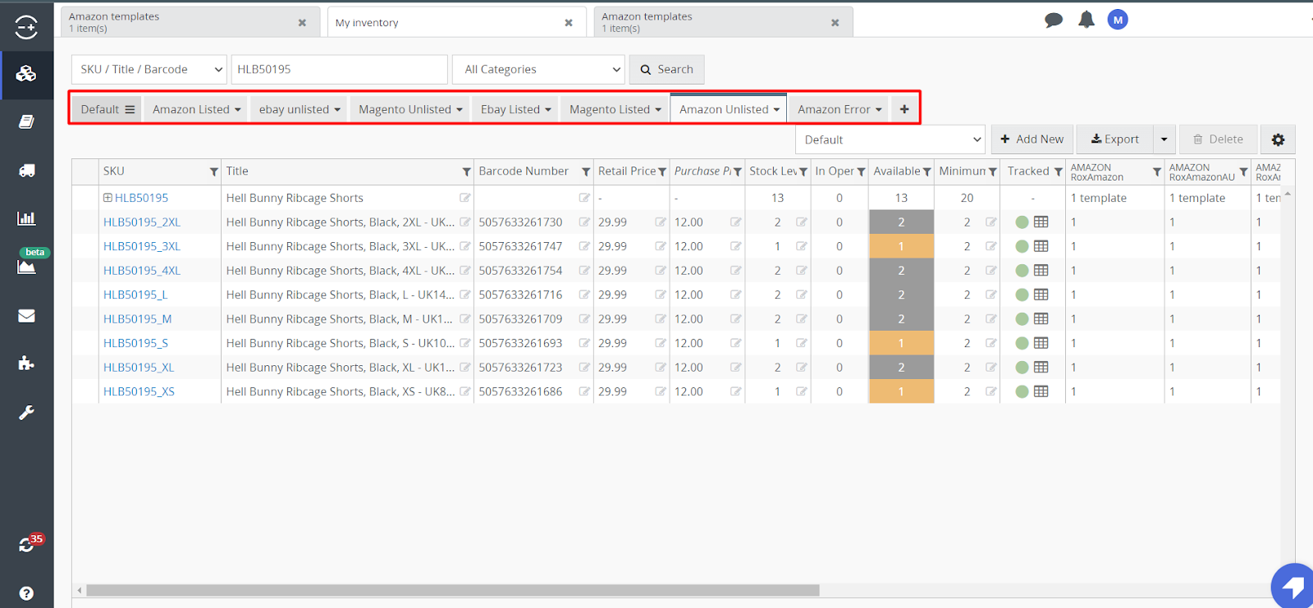1313x608 pixels.
Task: Open the Shipping truck section in sidebar
Action: (26, 171)
